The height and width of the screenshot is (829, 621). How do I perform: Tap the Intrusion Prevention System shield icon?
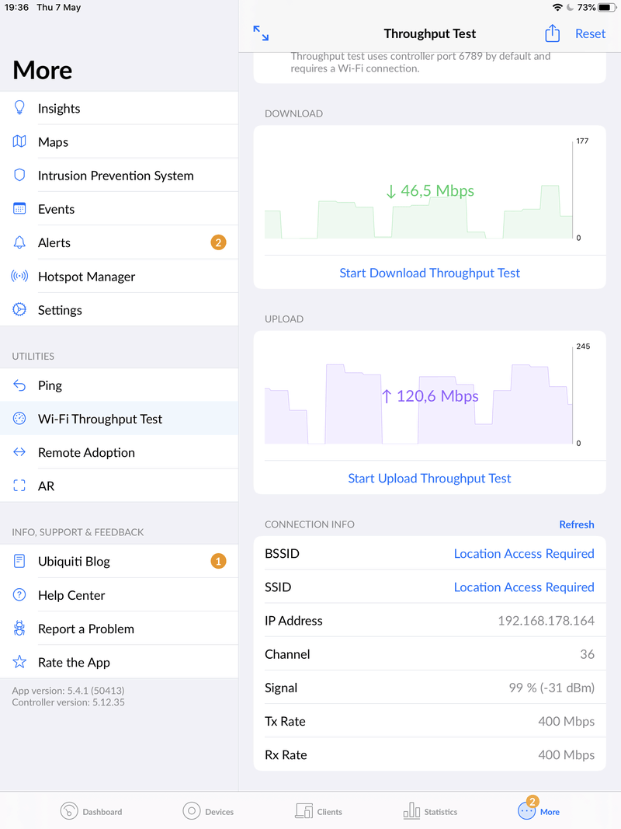tap(19, 175)
